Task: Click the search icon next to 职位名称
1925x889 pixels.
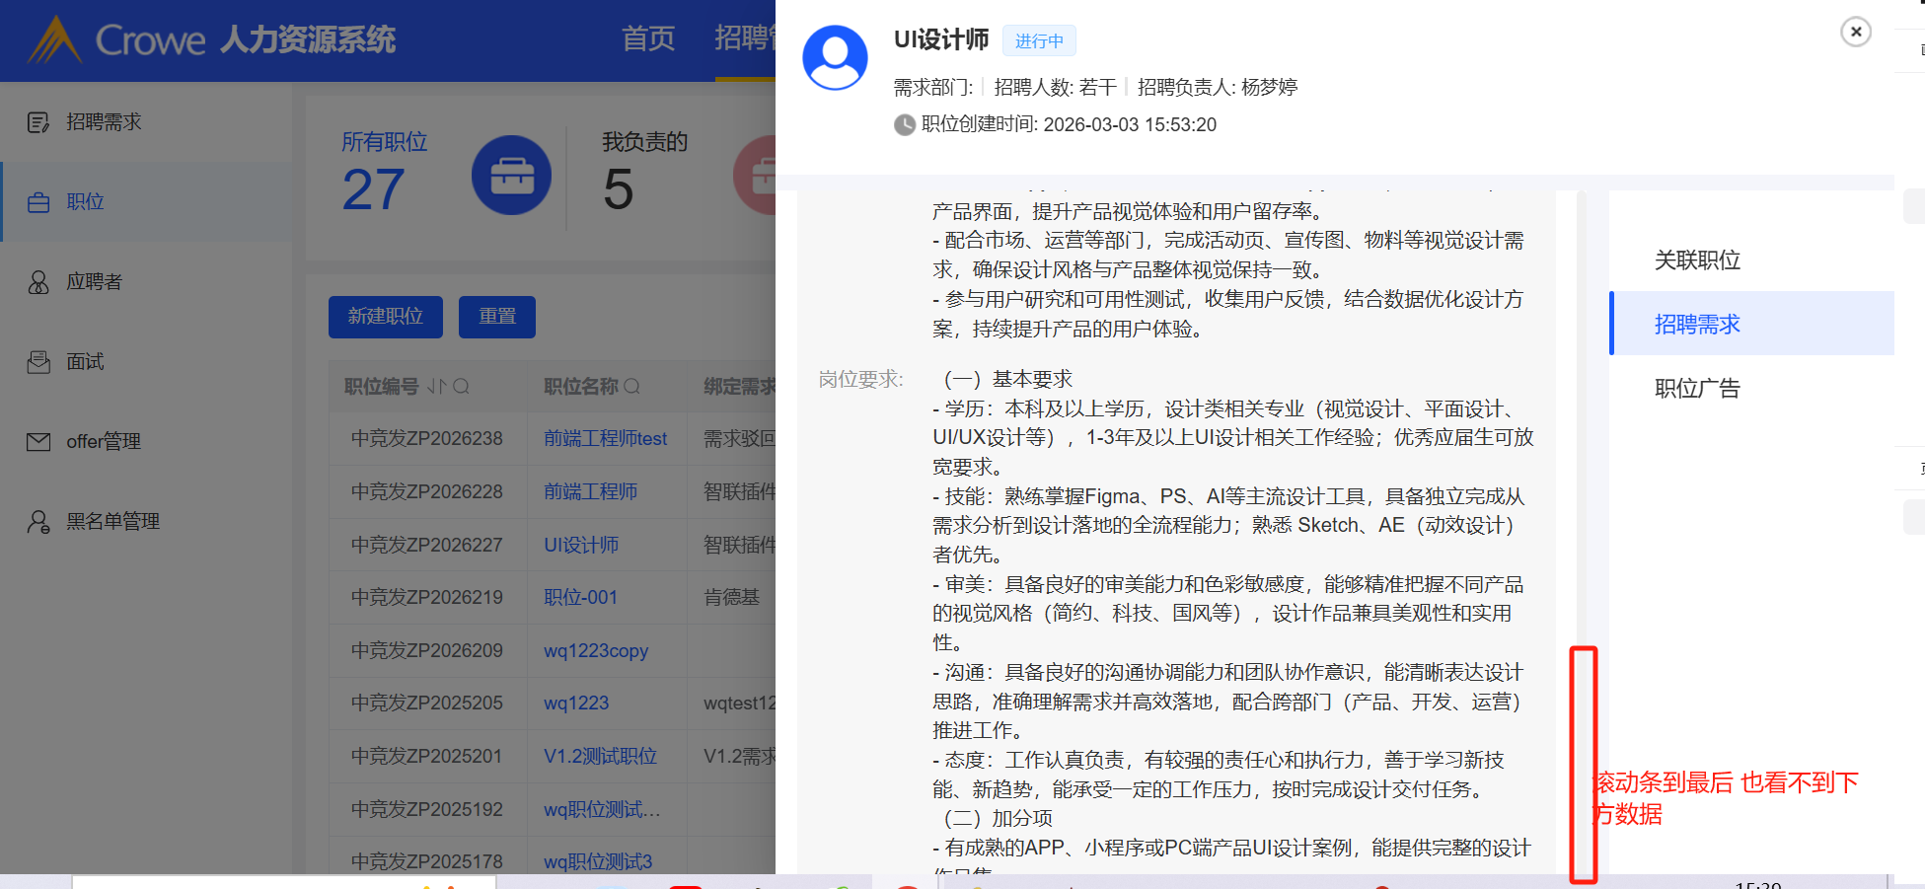Action: pyautogui.click(x=632, y=387)
